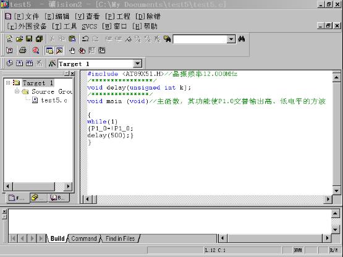Select the test5.c file in tree

54,101
